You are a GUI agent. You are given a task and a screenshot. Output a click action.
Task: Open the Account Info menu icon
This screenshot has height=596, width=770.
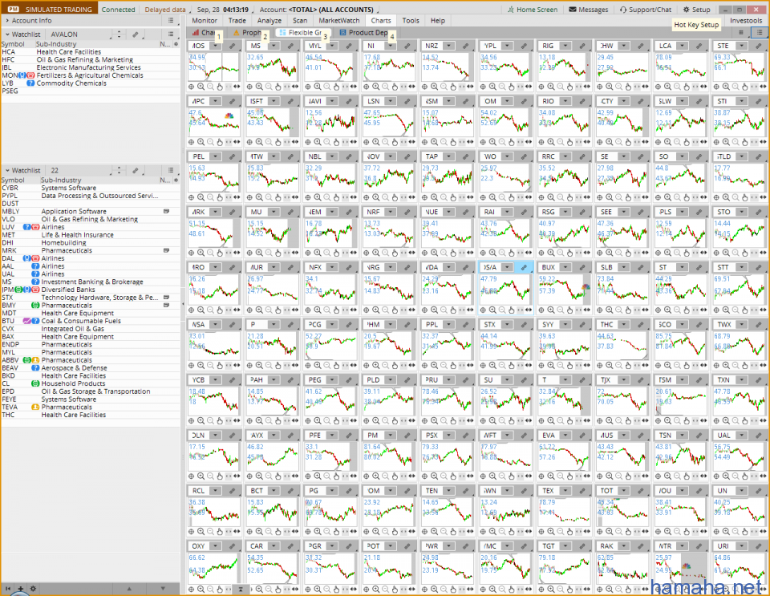tap(170, 21)
